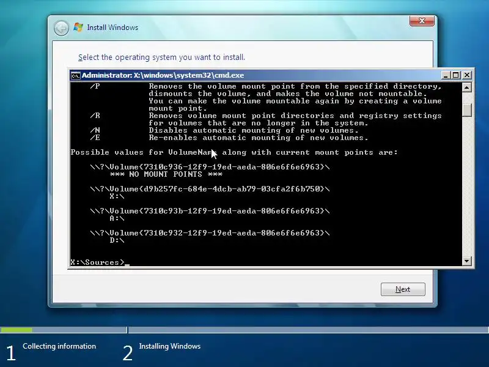489x367 pixels.
Task: Click the "Installing Windows" step label
Action: 170,346
